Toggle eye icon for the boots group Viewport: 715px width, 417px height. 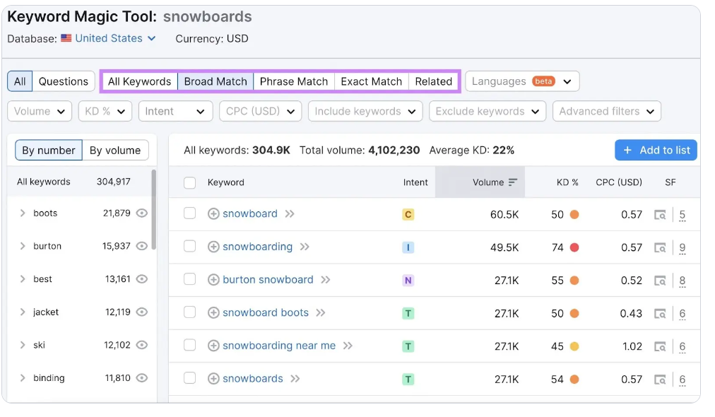pyautogui.click(x=142, y=213)
